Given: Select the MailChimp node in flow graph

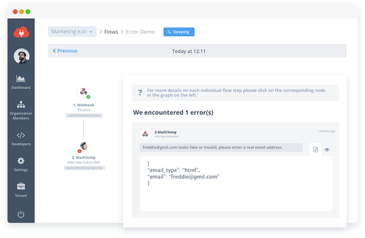Looking at the screenshot, I should pos(84,146).
